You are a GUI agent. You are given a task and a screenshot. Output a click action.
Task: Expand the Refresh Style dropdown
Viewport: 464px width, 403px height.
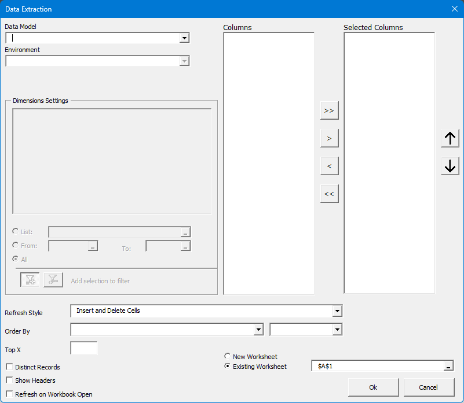[x=337, y=311]
